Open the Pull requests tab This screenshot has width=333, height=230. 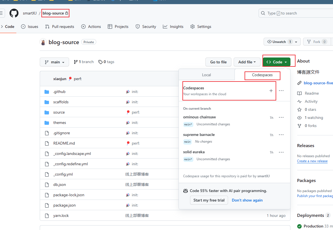60,27
